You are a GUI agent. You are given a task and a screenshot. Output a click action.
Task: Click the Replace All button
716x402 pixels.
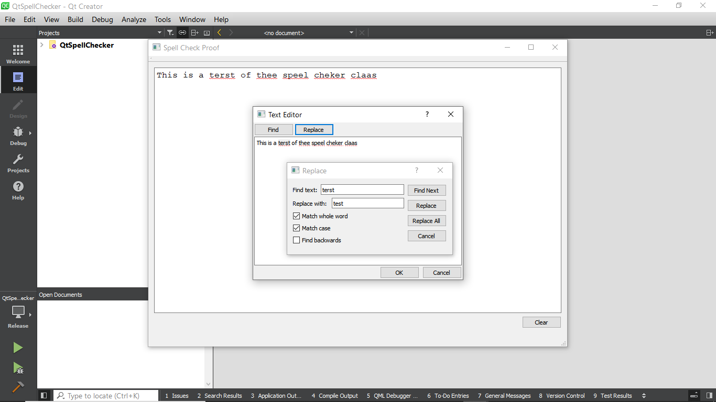(x=426, y=221)
